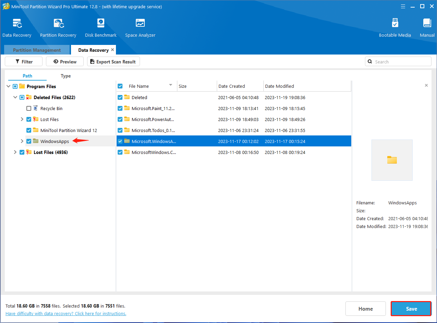Click the Filter button

[24, 62]
